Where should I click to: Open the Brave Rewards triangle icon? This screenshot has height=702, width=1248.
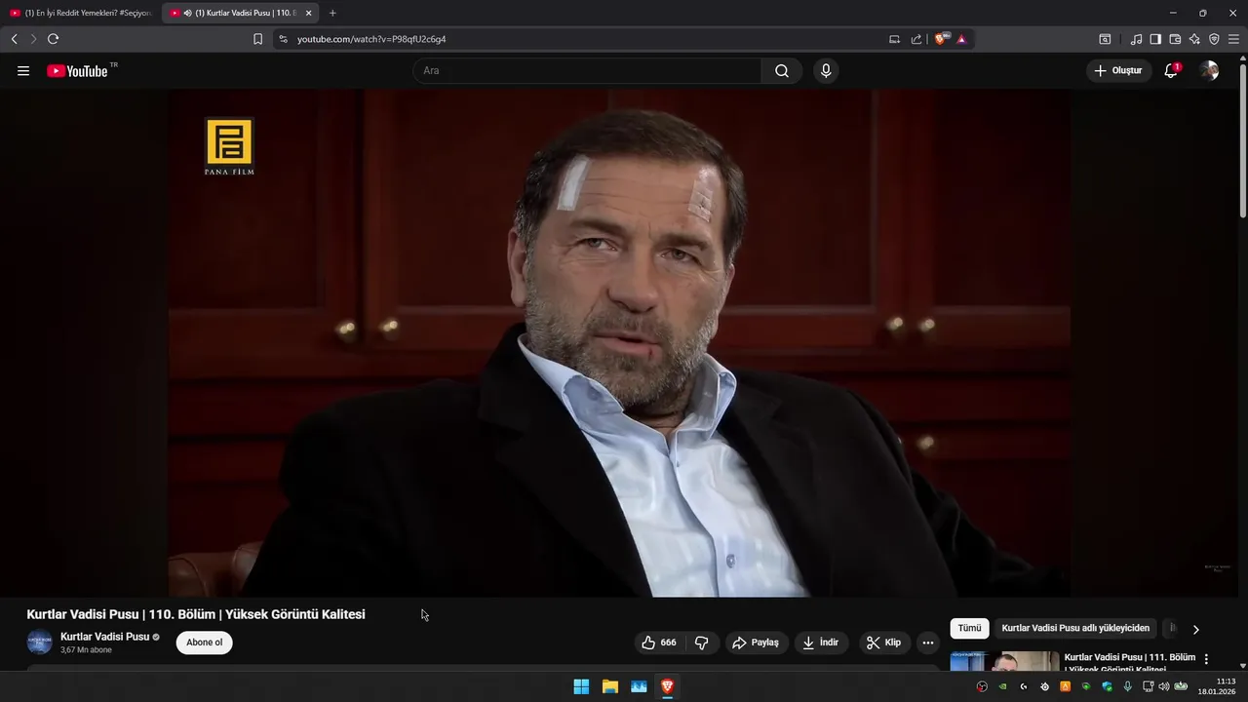coord(961,39)
